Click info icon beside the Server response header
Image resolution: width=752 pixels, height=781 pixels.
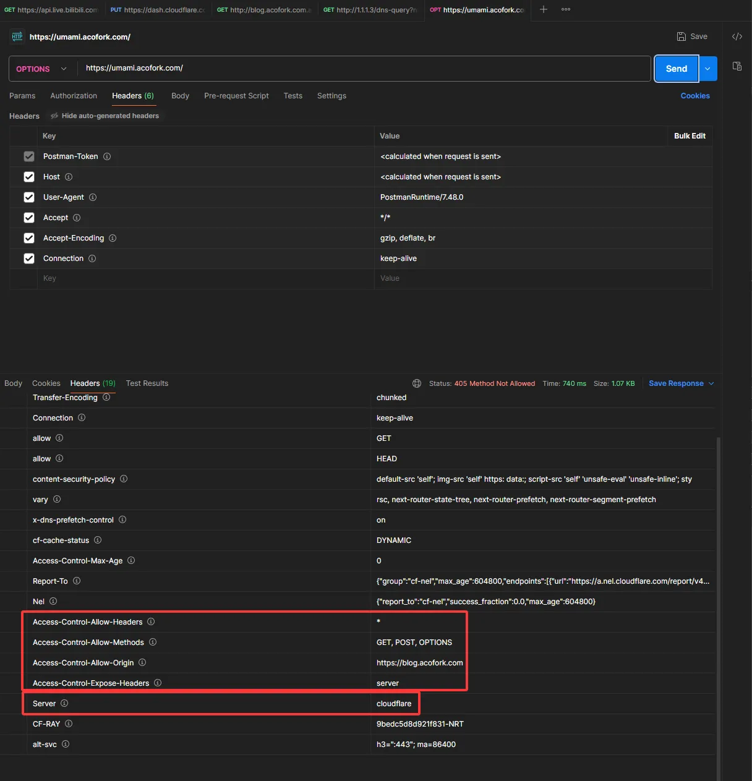tap(64, 703)
